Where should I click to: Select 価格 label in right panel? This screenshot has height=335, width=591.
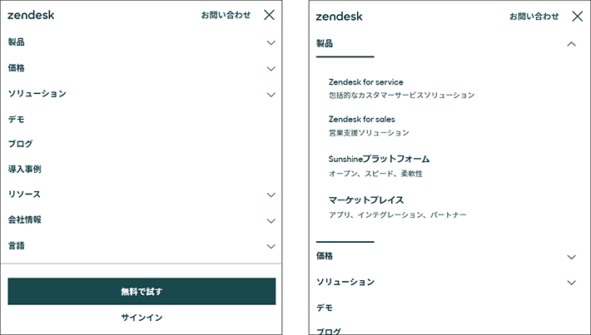[325, 256]
